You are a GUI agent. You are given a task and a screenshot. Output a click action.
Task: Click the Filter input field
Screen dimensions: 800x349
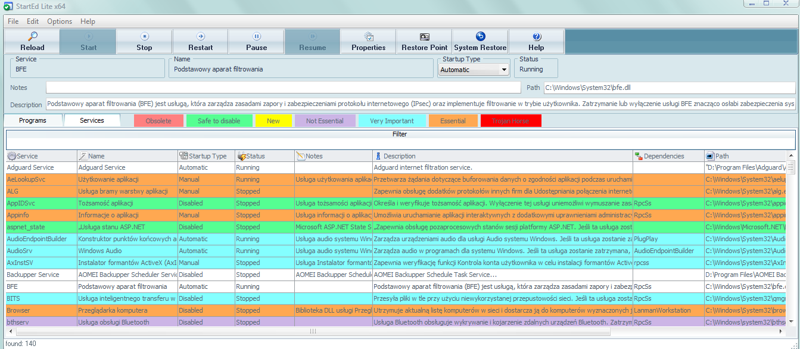[400, 144]
